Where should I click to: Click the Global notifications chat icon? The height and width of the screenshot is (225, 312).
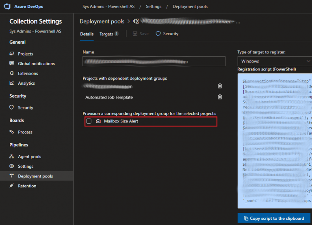(12, 63)
